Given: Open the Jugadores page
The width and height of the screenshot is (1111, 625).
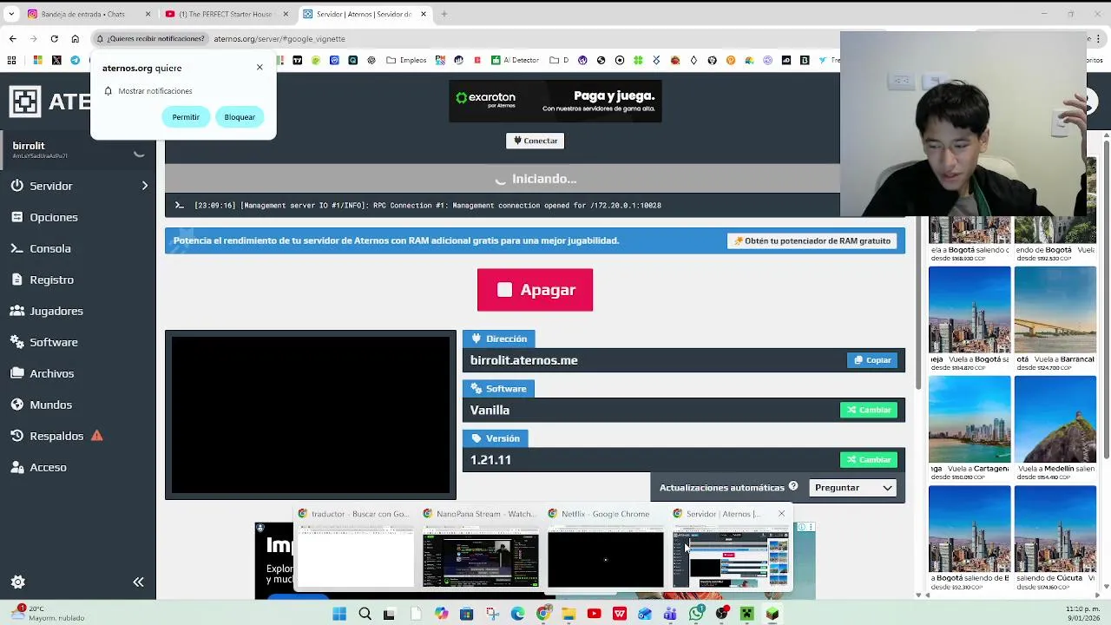Looking at the screenshot, I should (x=56, y=311).
